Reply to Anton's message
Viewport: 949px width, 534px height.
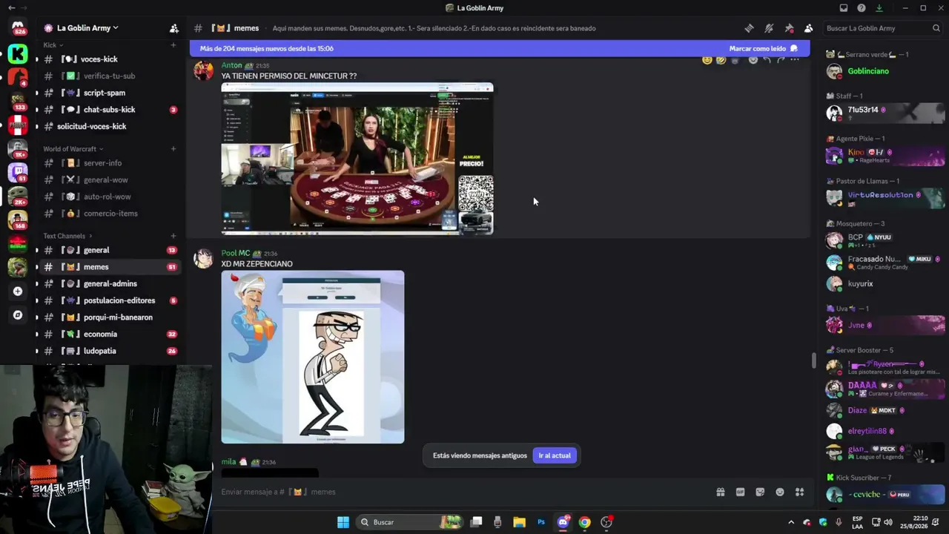coord(767,59)
